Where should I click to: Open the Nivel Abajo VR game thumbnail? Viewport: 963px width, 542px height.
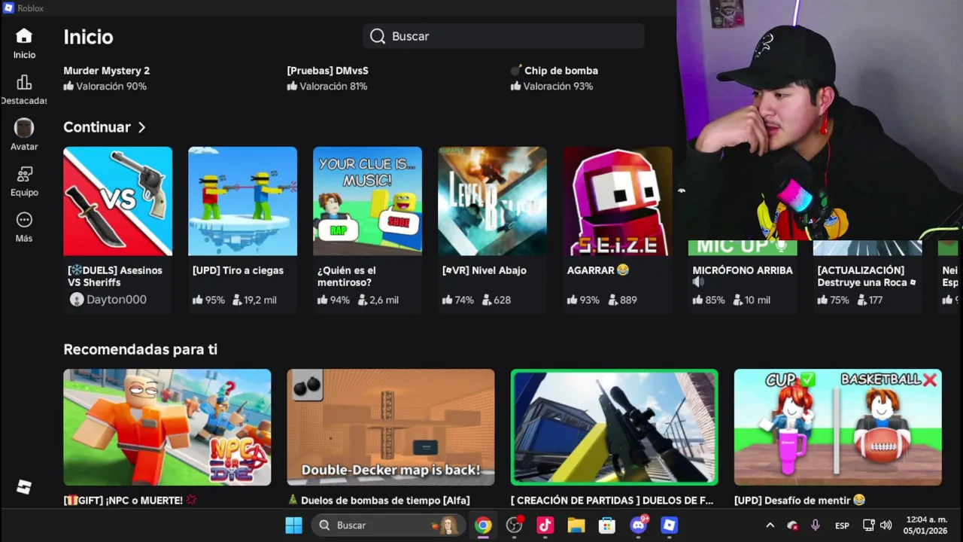click(492, 201)
